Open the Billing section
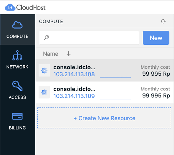 point(17,121)
